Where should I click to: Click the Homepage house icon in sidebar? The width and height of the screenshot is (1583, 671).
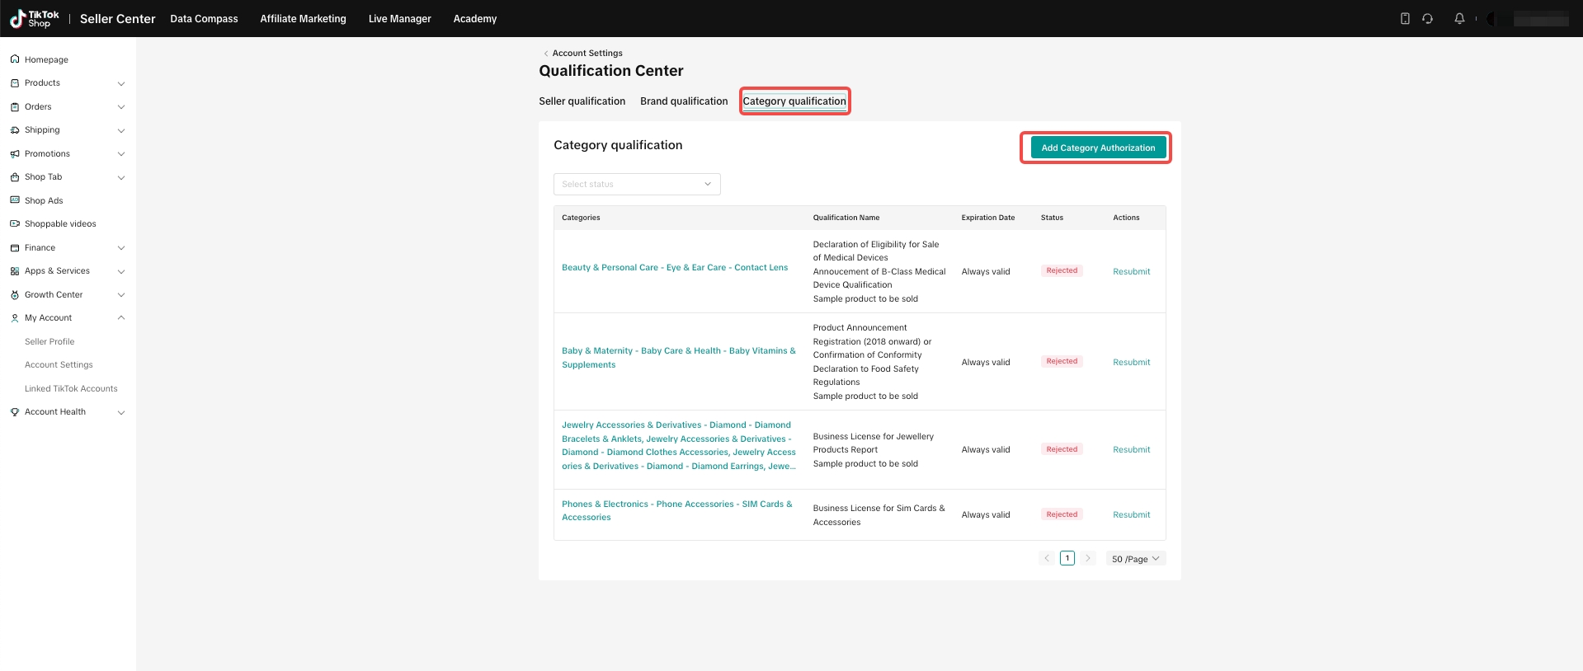click(15, 59)
